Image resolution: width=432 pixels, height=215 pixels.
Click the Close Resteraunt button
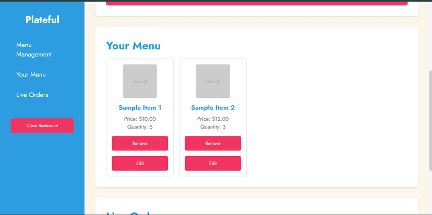pyautogui.click(x=42, y=125)
